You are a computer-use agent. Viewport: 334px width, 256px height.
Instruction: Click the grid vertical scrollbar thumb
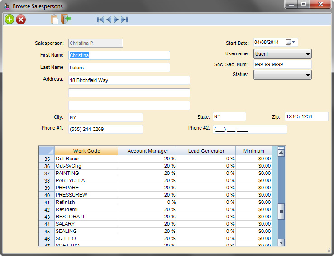[x=281, y=212]
